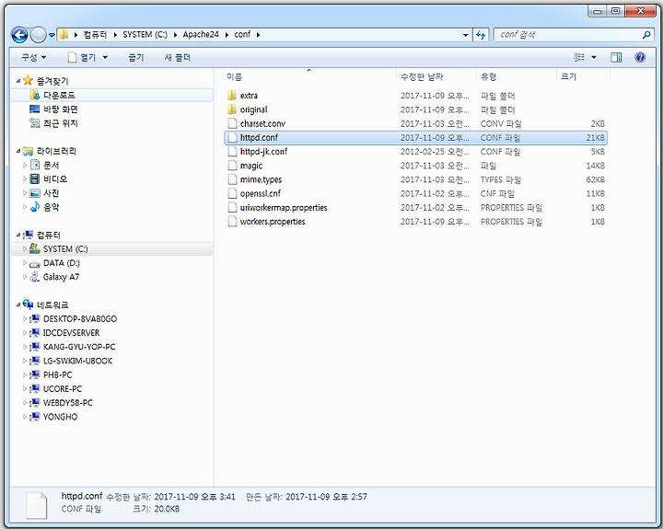Viewport: 663px width, 529px height.
Task: Click the original folder icon
Action: [x=232, y=109]
